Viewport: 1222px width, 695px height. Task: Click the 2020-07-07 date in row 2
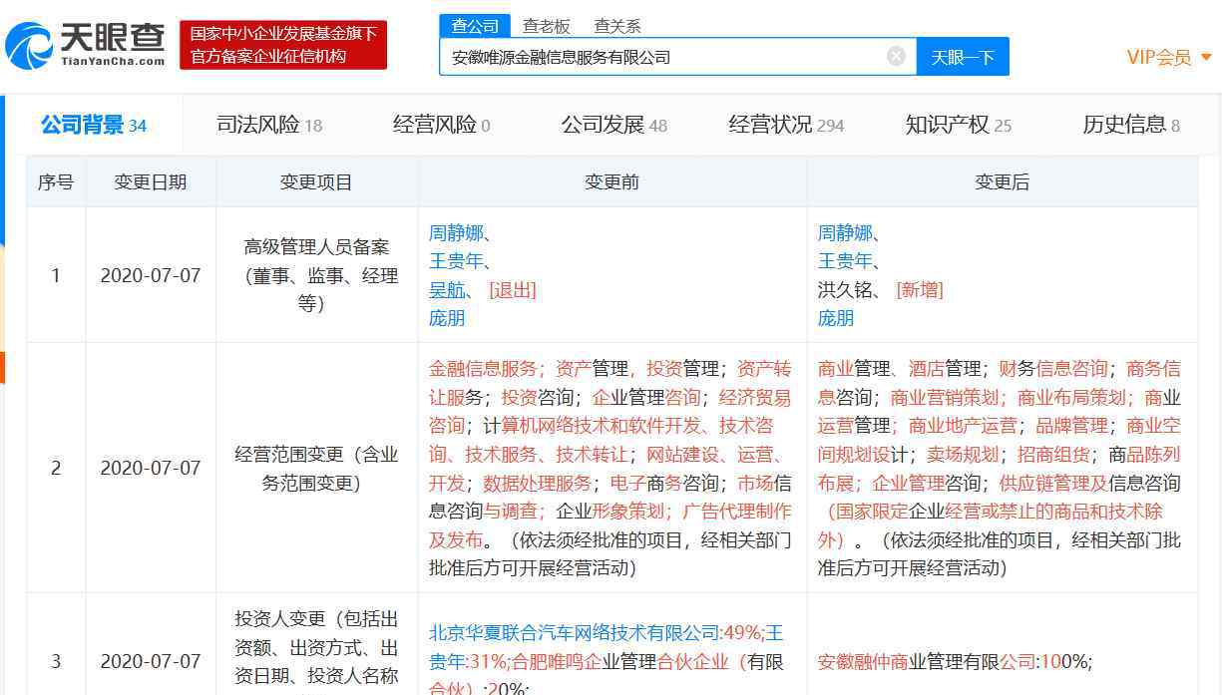coord(151,468)
